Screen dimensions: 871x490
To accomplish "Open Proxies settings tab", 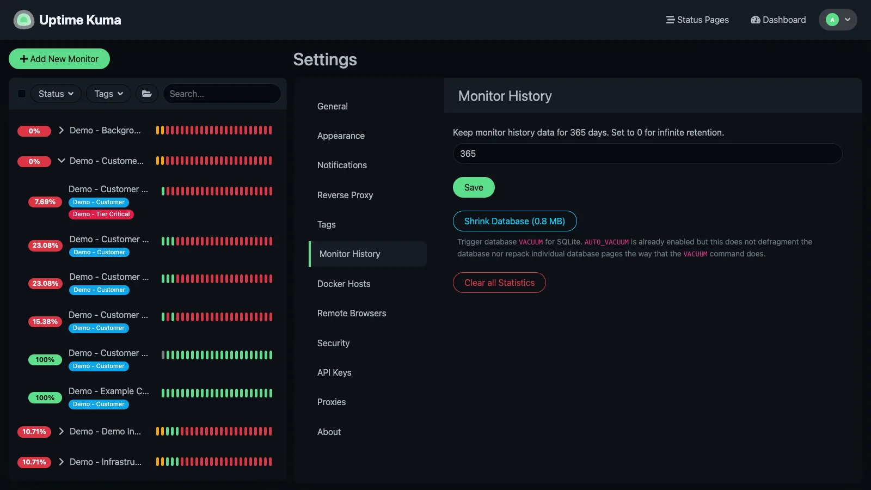I will coord(367,402).
